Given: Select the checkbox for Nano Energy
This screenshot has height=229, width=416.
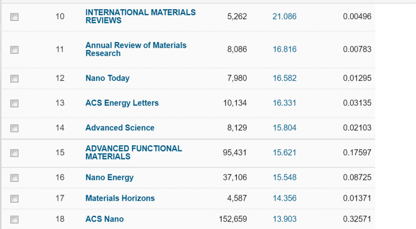Looking at the screenshot, I should click(x=14, y=178).
